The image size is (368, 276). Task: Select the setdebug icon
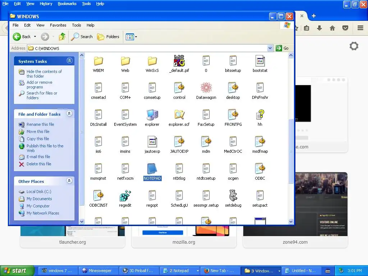[x=233, y=199]
